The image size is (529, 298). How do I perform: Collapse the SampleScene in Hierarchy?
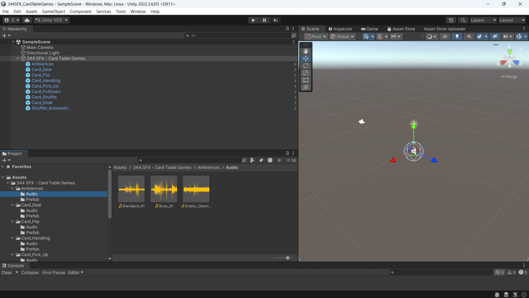[x=13, y=42]
